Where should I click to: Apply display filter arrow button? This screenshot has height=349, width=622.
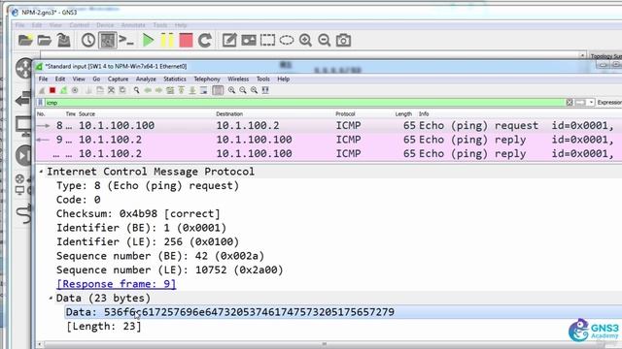tap(580, 103)
